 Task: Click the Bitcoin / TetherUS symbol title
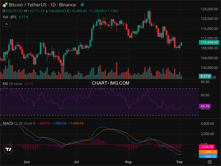coord(42,5)
